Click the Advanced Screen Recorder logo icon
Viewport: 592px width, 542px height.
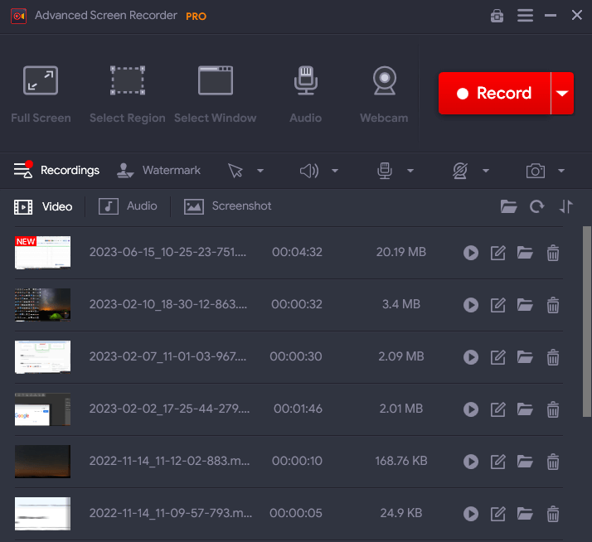tap(18, 16)
